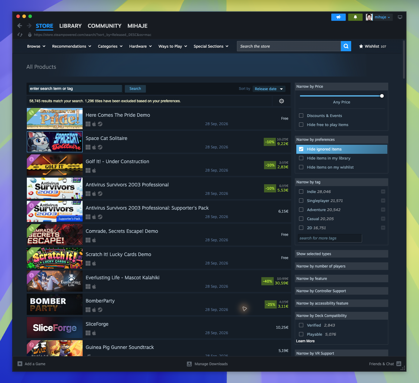The height and width of the screenshot is (383, 419).
Task: Check Hide free to play items
Action: (x=301, y=125)
